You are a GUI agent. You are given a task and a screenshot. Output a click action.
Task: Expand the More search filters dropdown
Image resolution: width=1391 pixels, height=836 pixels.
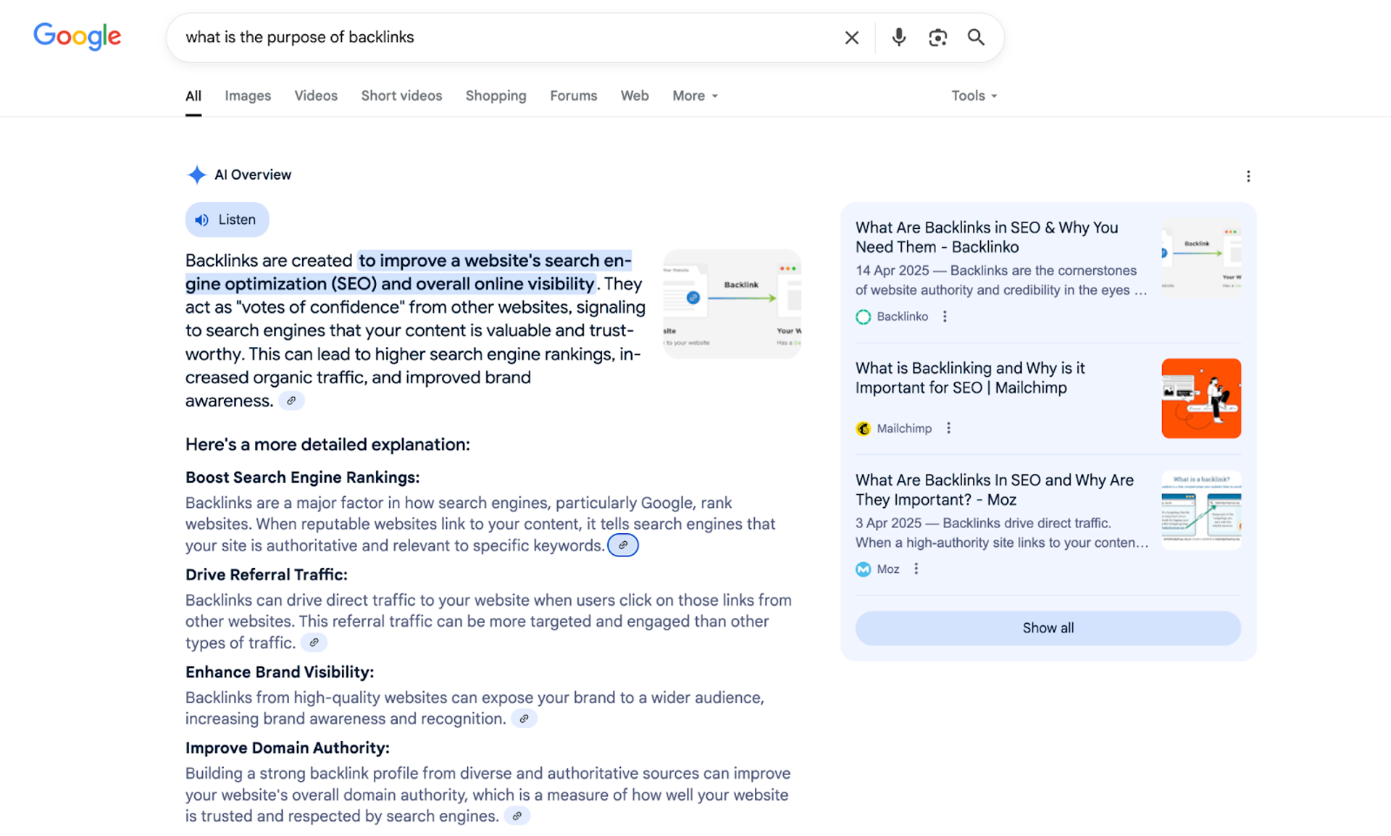(x=695, y=96)
